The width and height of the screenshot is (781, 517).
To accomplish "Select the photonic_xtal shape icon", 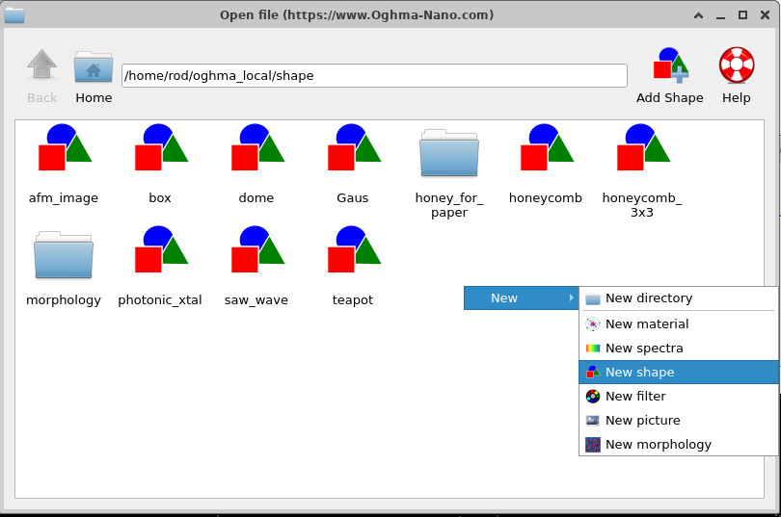I will (x=161, y=249).
